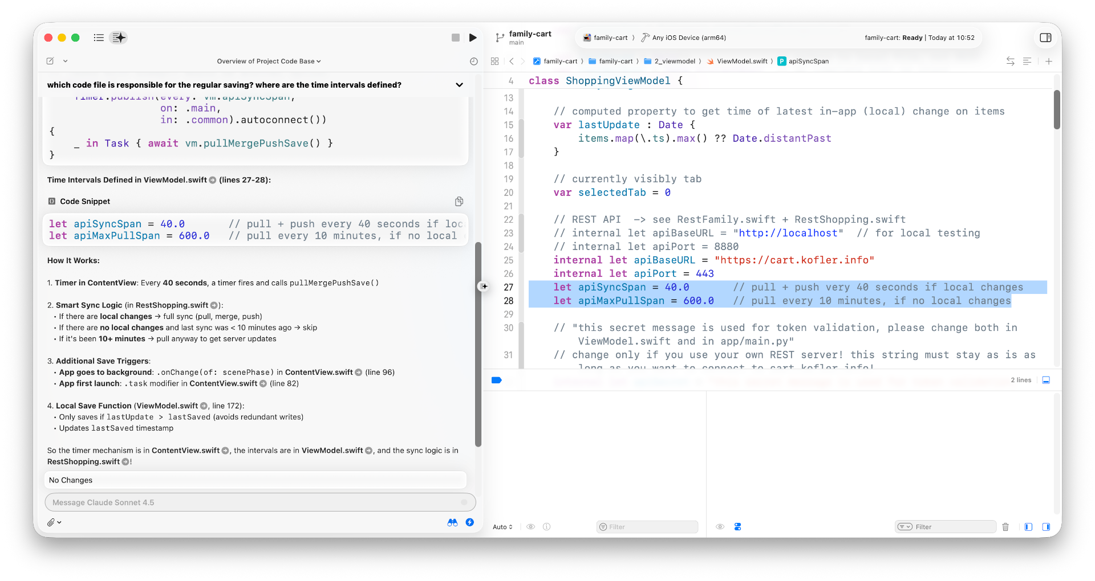
Task: Click the project navigator list icon
Action: [99, 38]
